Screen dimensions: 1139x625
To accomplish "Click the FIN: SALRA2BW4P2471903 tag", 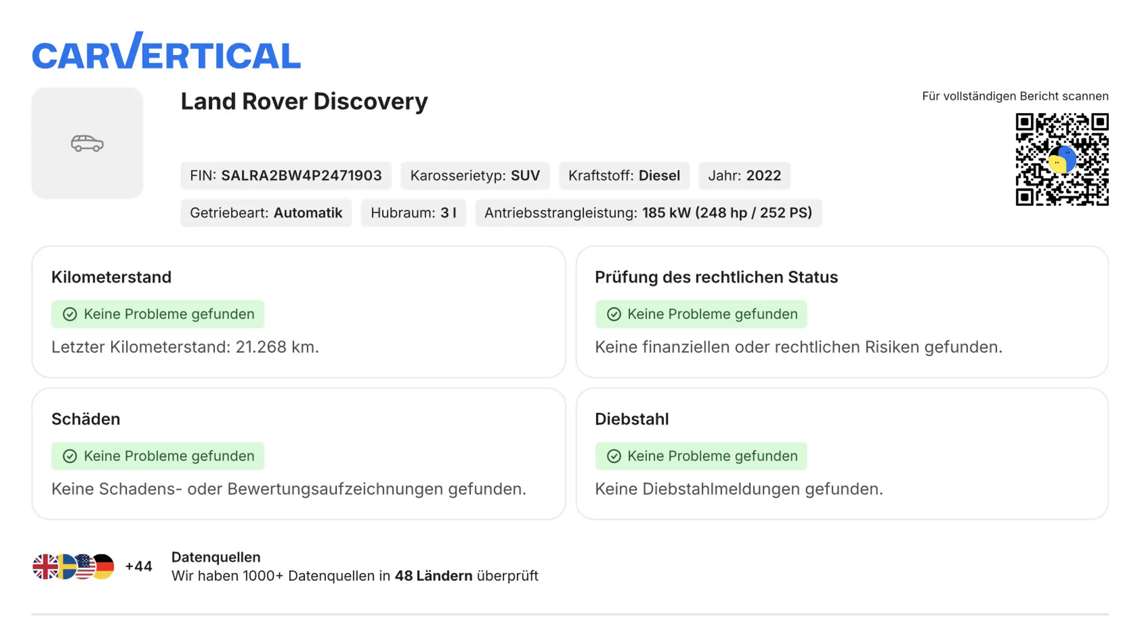I will click(x=286, y=176).
